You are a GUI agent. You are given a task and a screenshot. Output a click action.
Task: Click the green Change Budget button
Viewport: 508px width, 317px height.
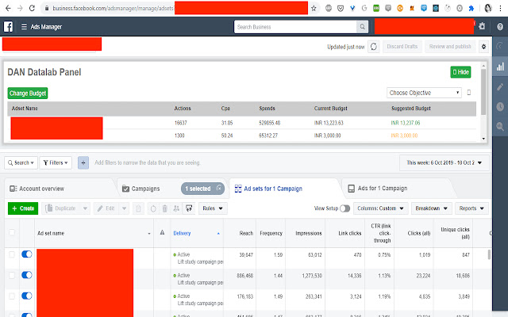[x=28, y=94]
